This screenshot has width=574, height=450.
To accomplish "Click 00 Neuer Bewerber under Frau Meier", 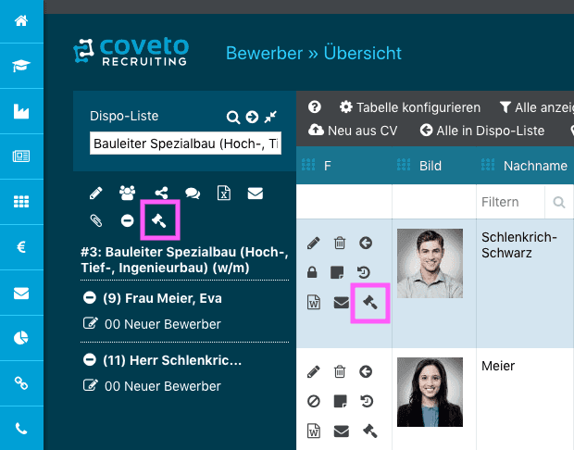I will tap(163, 324).
